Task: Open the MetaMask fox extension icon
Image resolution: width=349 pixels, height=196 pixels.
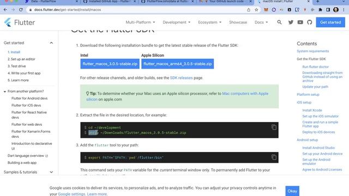Action: (266, 10)
